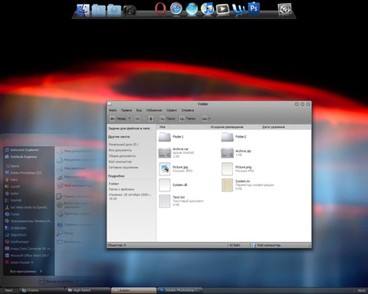Screen dimensions: 368x294
Task: Open the Сервис menu
Action: click(172, 110)
